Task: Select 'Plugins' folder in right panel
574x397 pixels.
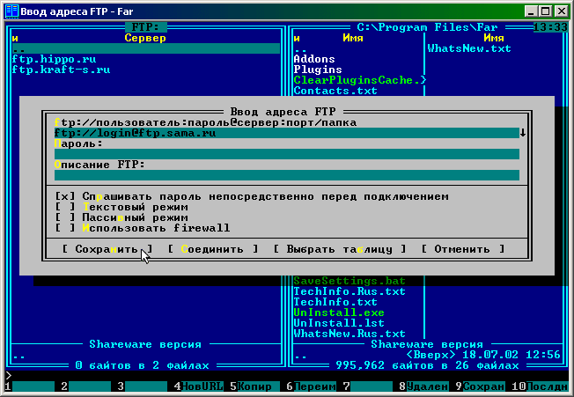Action: pyautogui.click(x=318, y=70)
